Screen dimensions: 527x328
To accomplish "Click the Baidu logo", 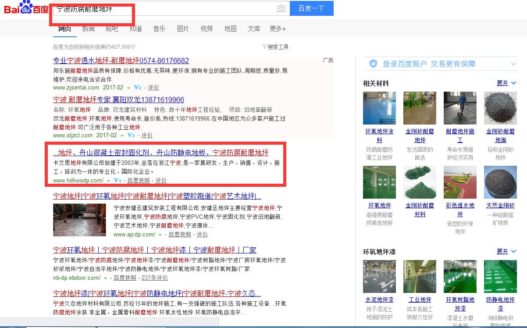I will 26,8.
